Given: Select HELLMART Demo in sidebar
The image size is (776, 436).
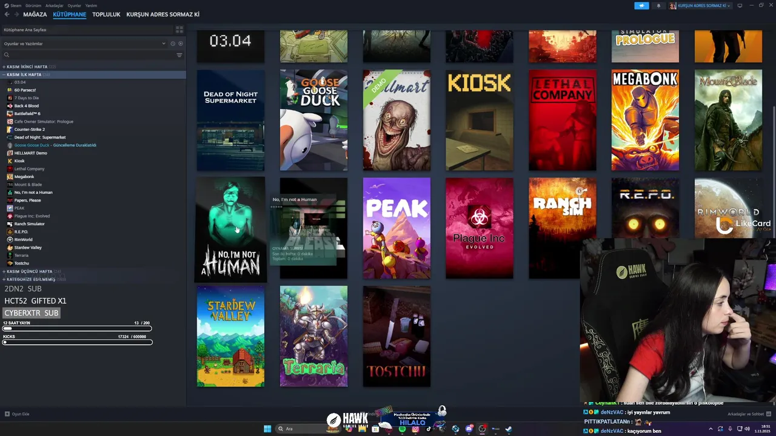Looking at the screenshot, I should pyautogui.click(x=30, y=153).
